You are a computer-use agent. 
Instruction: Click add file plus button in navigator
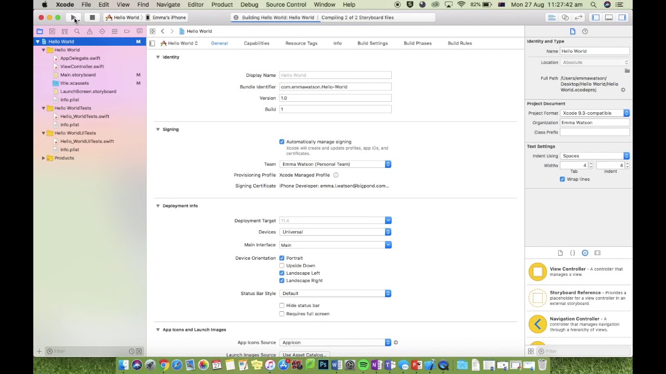click(39, 352)
